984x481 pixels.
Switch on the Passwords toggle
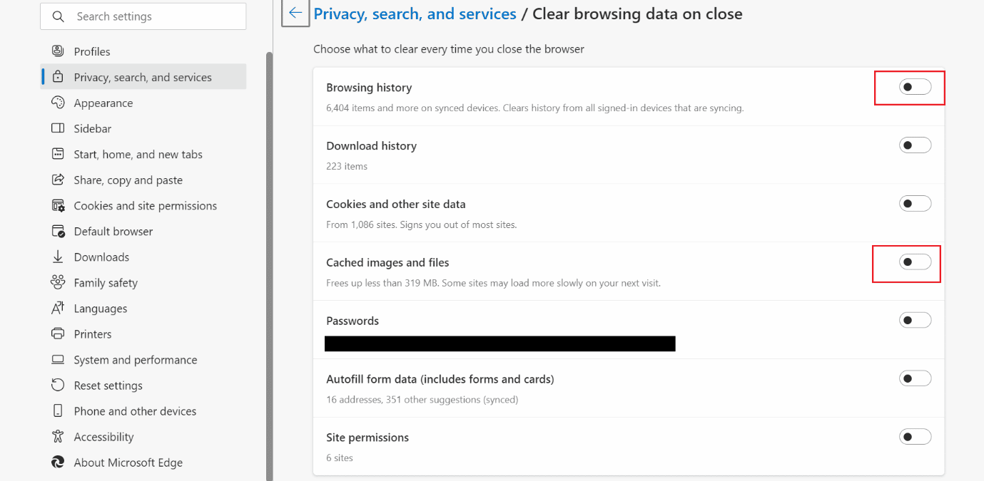click(915, 321)
